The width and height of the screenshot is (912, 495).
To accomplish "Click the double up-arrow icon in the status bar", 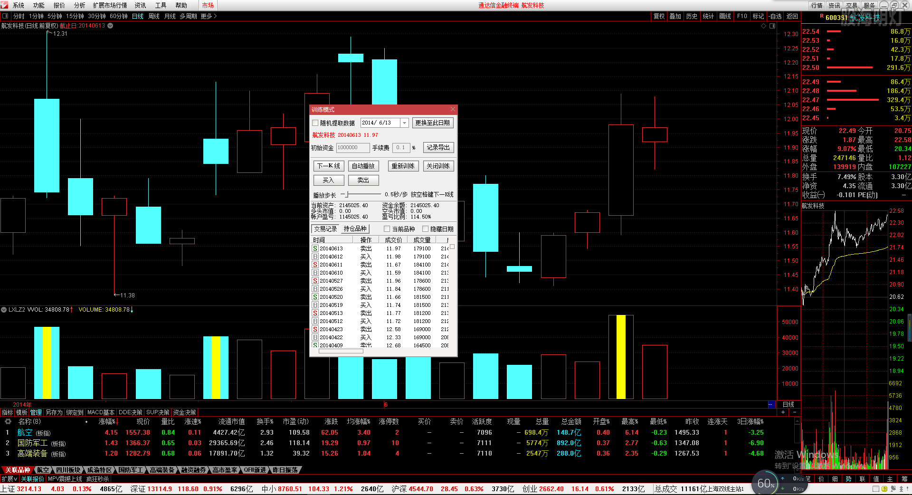I will [901, 488].
